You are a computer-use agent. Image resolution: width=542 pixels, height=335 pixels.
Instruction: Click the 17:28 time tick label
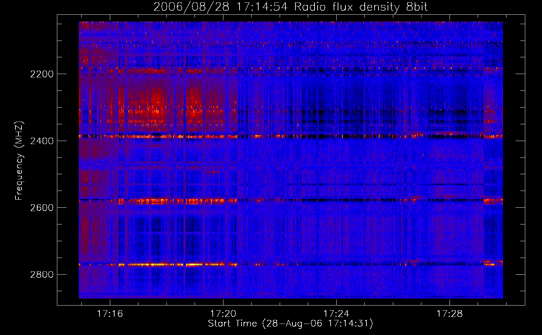[449, 314]
